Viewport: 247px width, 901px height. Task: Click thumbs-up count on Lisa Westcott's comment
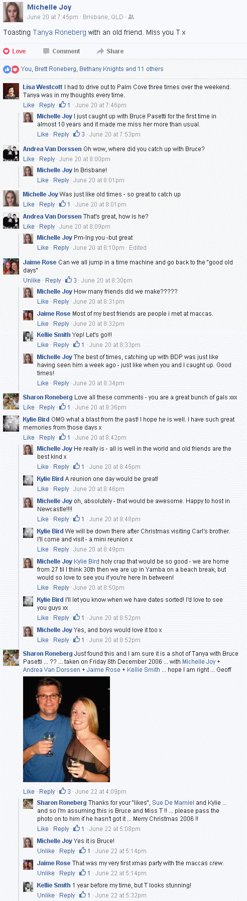pyautogui.click(x=65, y=105)
